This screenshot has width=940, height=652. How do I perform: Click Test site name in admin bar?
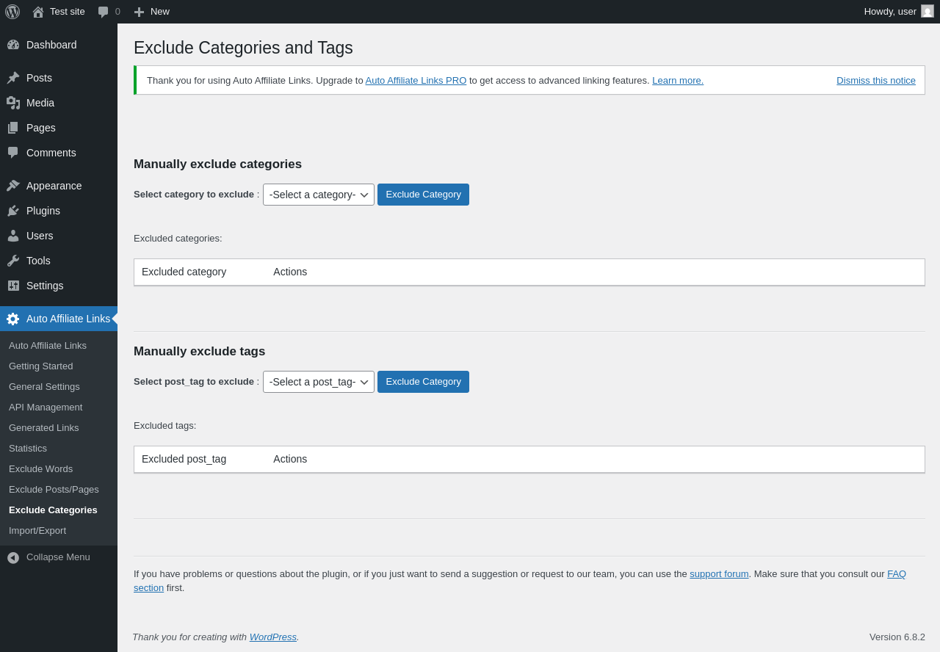point(68,11)
